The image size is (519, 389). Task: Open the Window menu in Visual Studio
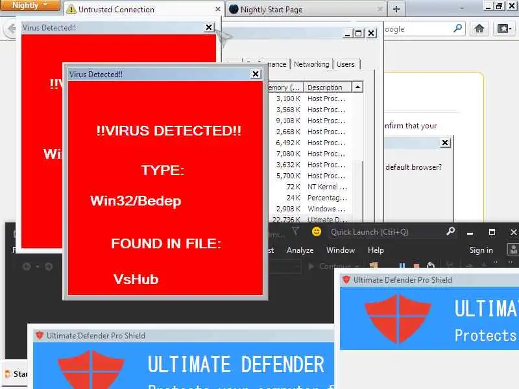340,250
